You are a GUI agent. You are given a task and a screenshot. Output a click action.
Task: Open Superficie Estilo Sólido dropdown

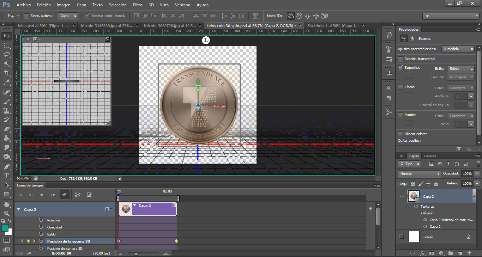pyautogui.click(x=461, y=69)
